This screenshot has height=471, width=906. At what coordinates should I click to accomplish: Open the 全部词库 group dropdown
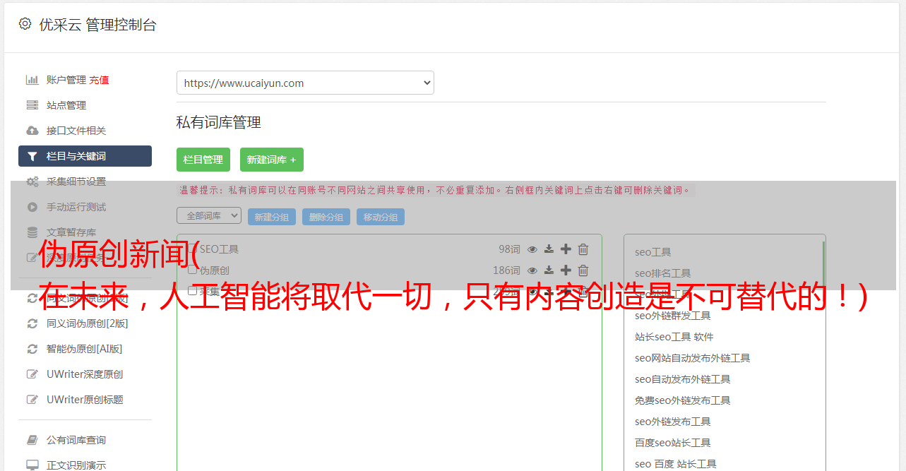[x=209, y=215]
